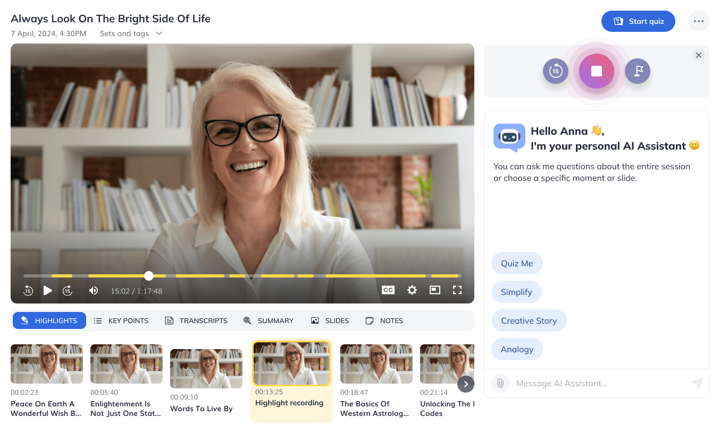
Task: Click the video progress slider handle
Action: click(x=149, y=276)
